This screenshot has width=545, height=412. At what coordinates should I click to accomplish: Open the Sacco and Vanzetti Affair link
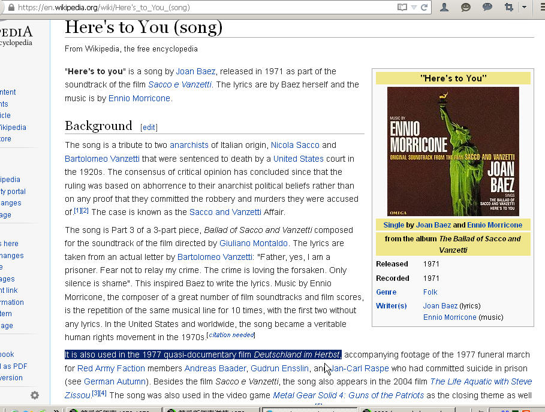coord(225,212)
